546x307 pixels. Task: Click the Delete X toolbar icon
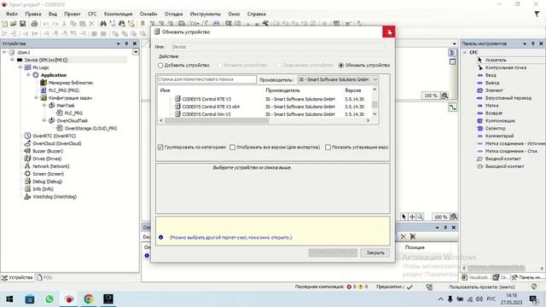click(x=91, y=24)
